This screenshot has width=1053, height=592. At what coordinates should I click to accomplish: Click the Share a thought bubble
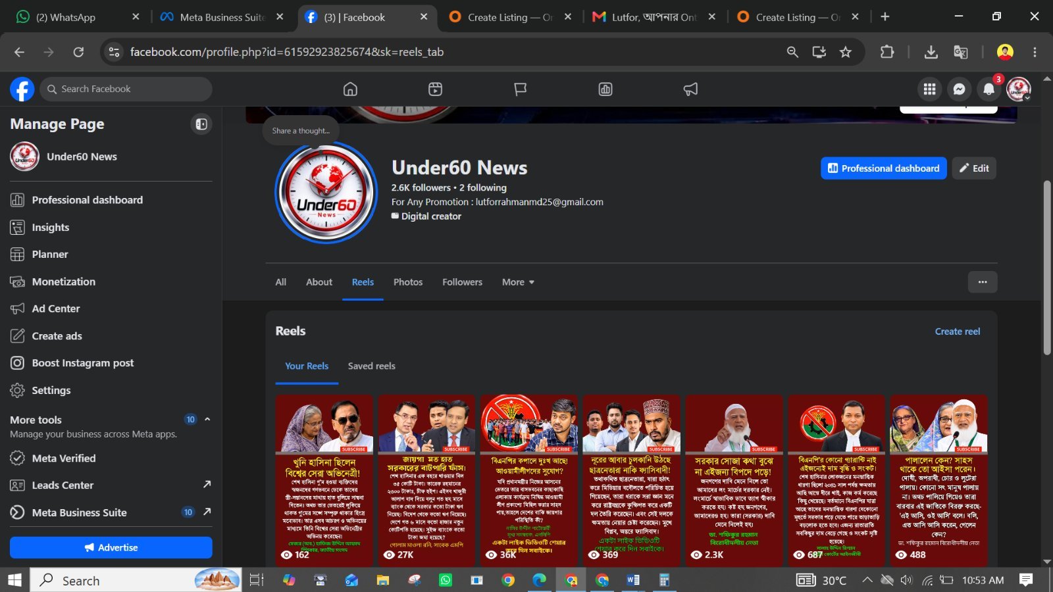tap(301, 131)
